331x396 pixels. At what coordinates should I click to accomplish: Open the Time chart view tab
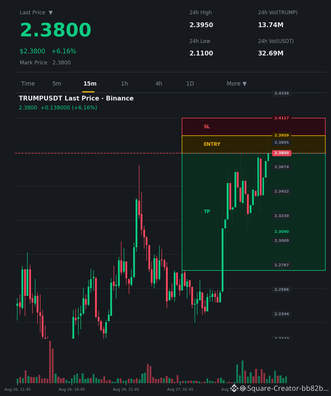point(28,84)
